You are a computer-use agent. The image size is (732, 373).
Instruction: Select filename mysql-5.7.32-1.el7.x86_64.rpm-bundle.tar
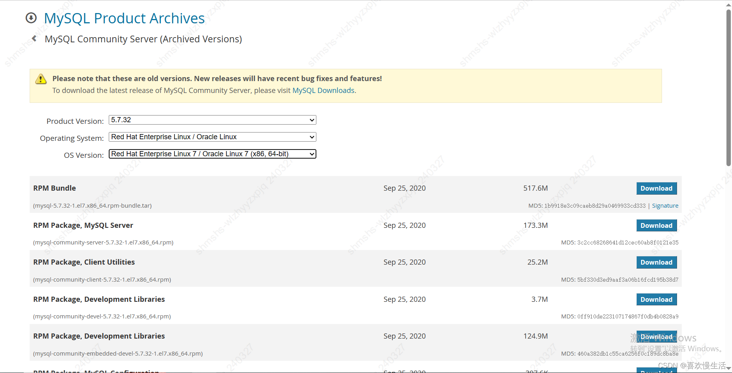pos(93,206)
